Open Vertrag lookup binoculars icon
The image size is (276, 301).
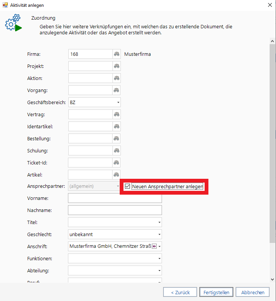117,114
